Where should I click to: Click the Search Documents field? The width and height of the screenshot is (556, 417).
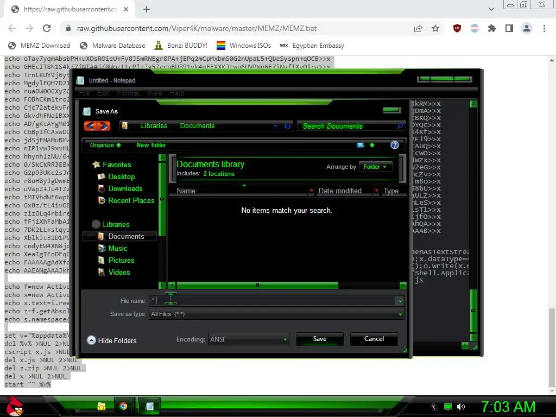tap(347, 126)
